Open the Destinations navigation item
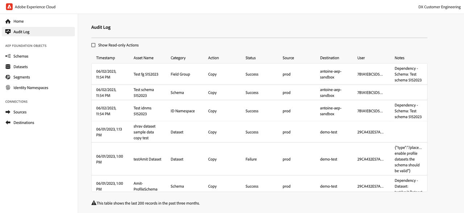The width and height of the screenshot is (464, 213). (24, 123)
